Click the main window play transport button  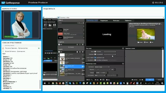[49, 53]
